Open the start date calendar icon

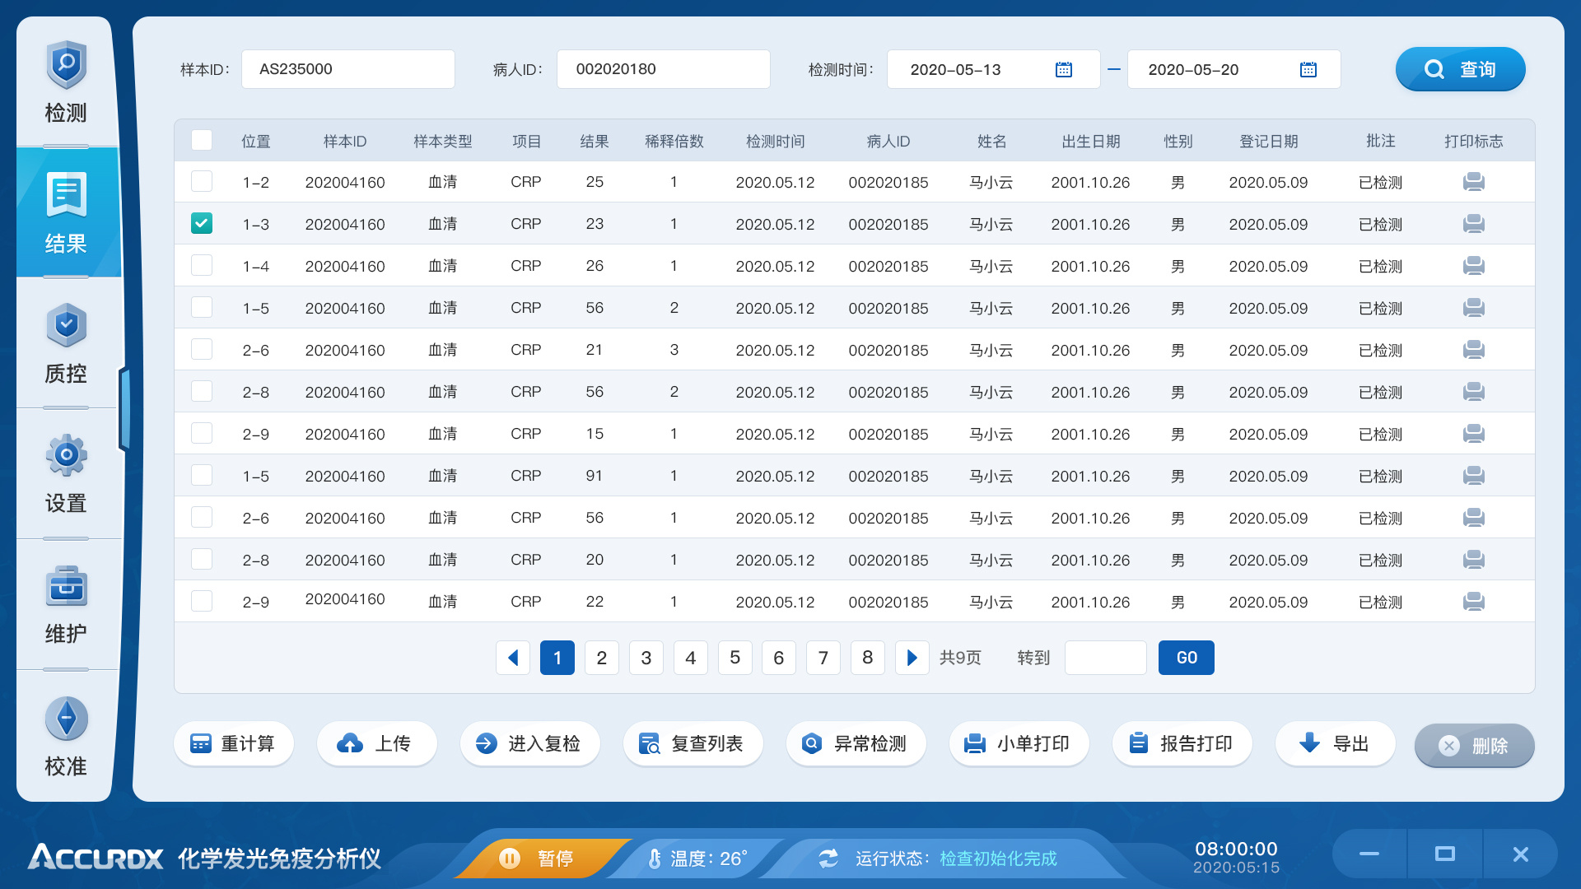pos(1063,69)
